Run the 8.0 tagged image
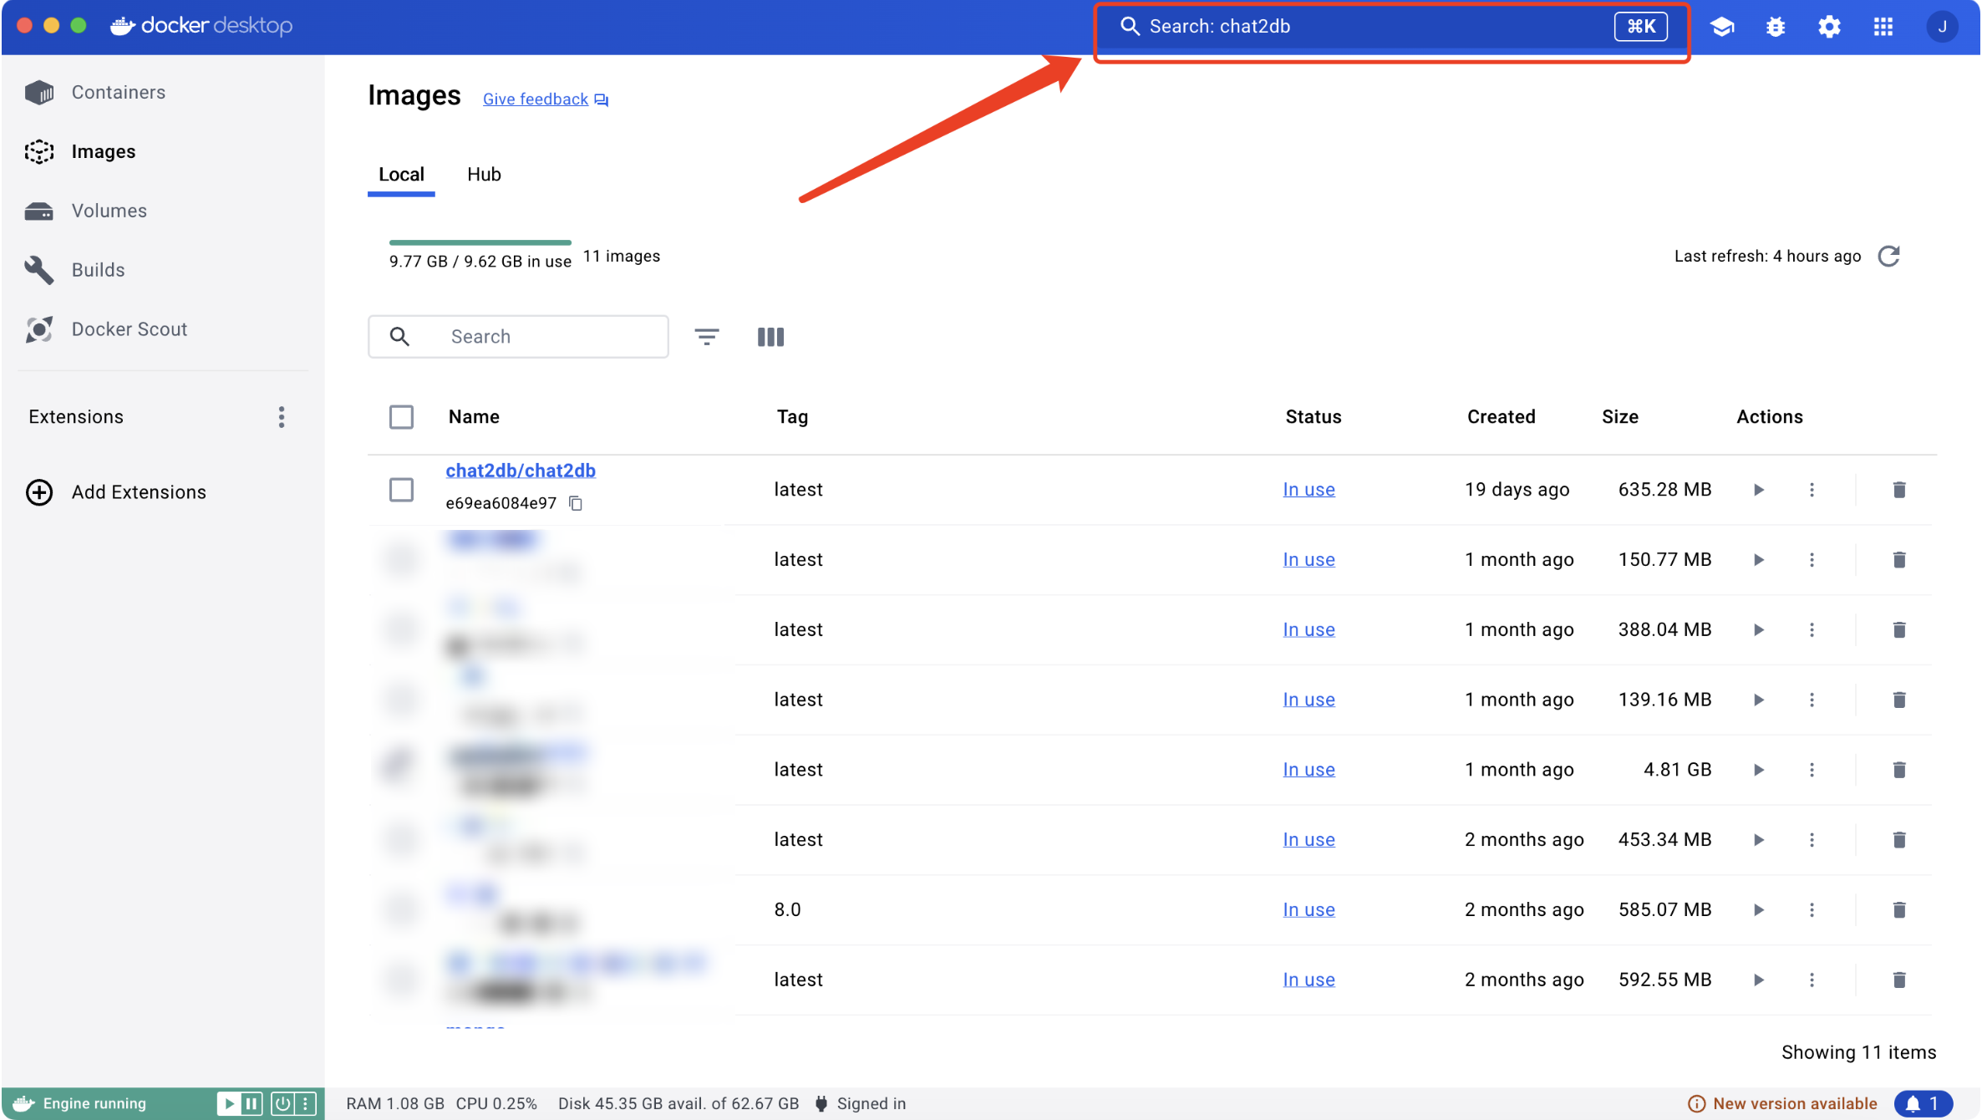The image size is (1982, 1120). pos(1758,909)
